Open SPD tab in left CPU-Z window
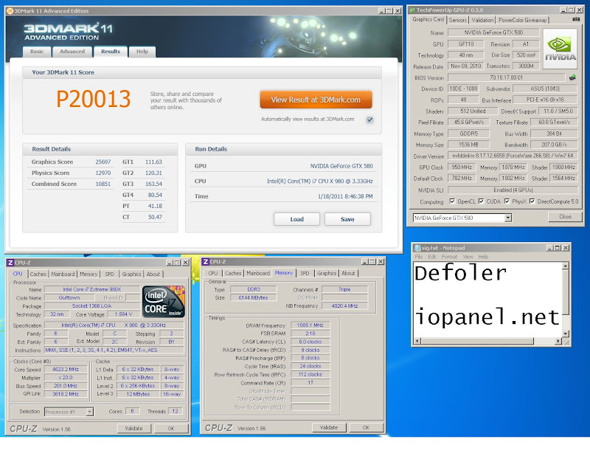Screen dimensions: 590x456 (109, 274)
